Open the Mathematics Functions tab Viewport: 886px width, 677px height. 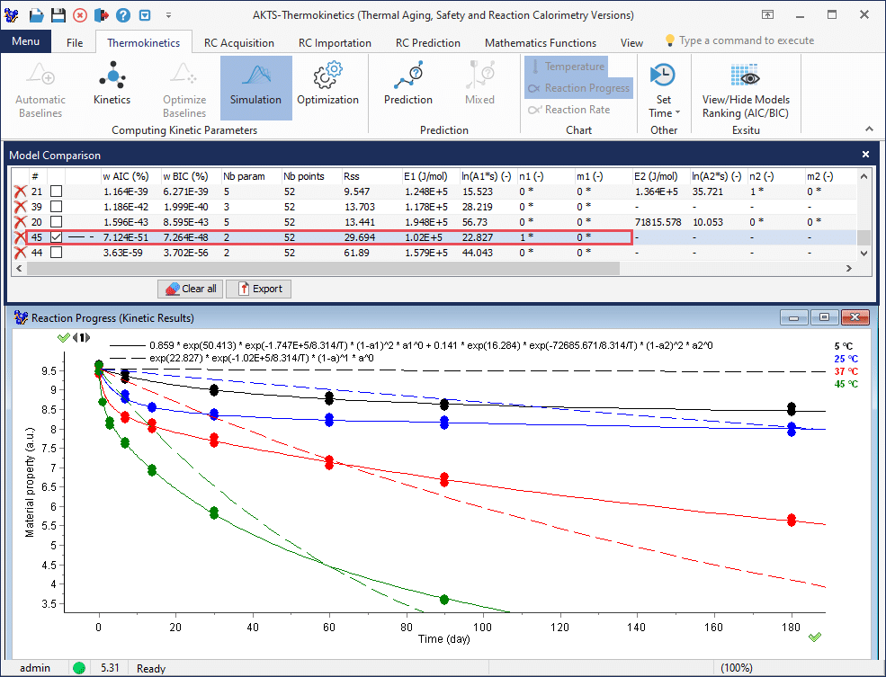pos(540,42)
